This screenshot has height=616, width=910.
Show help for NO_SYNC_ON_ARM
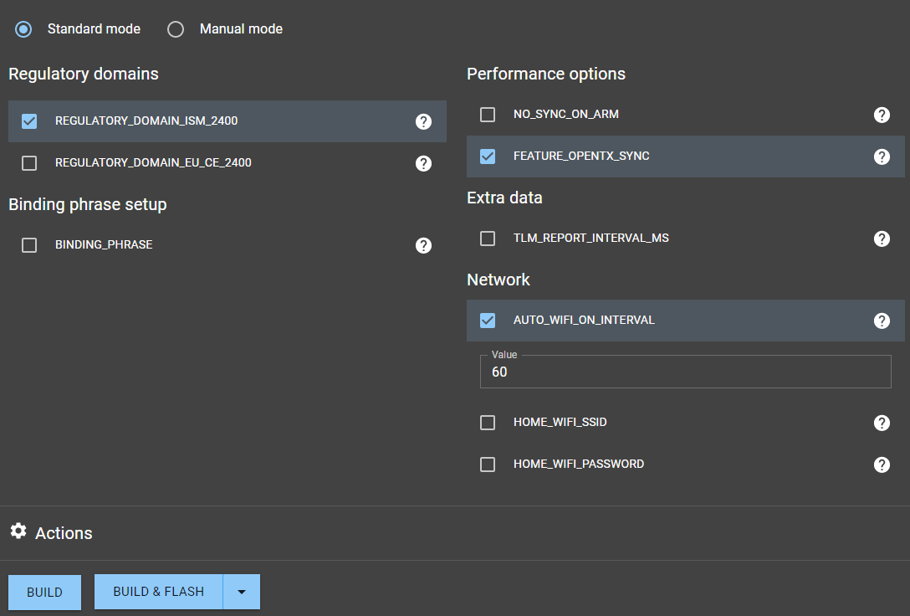coord(882,115)
